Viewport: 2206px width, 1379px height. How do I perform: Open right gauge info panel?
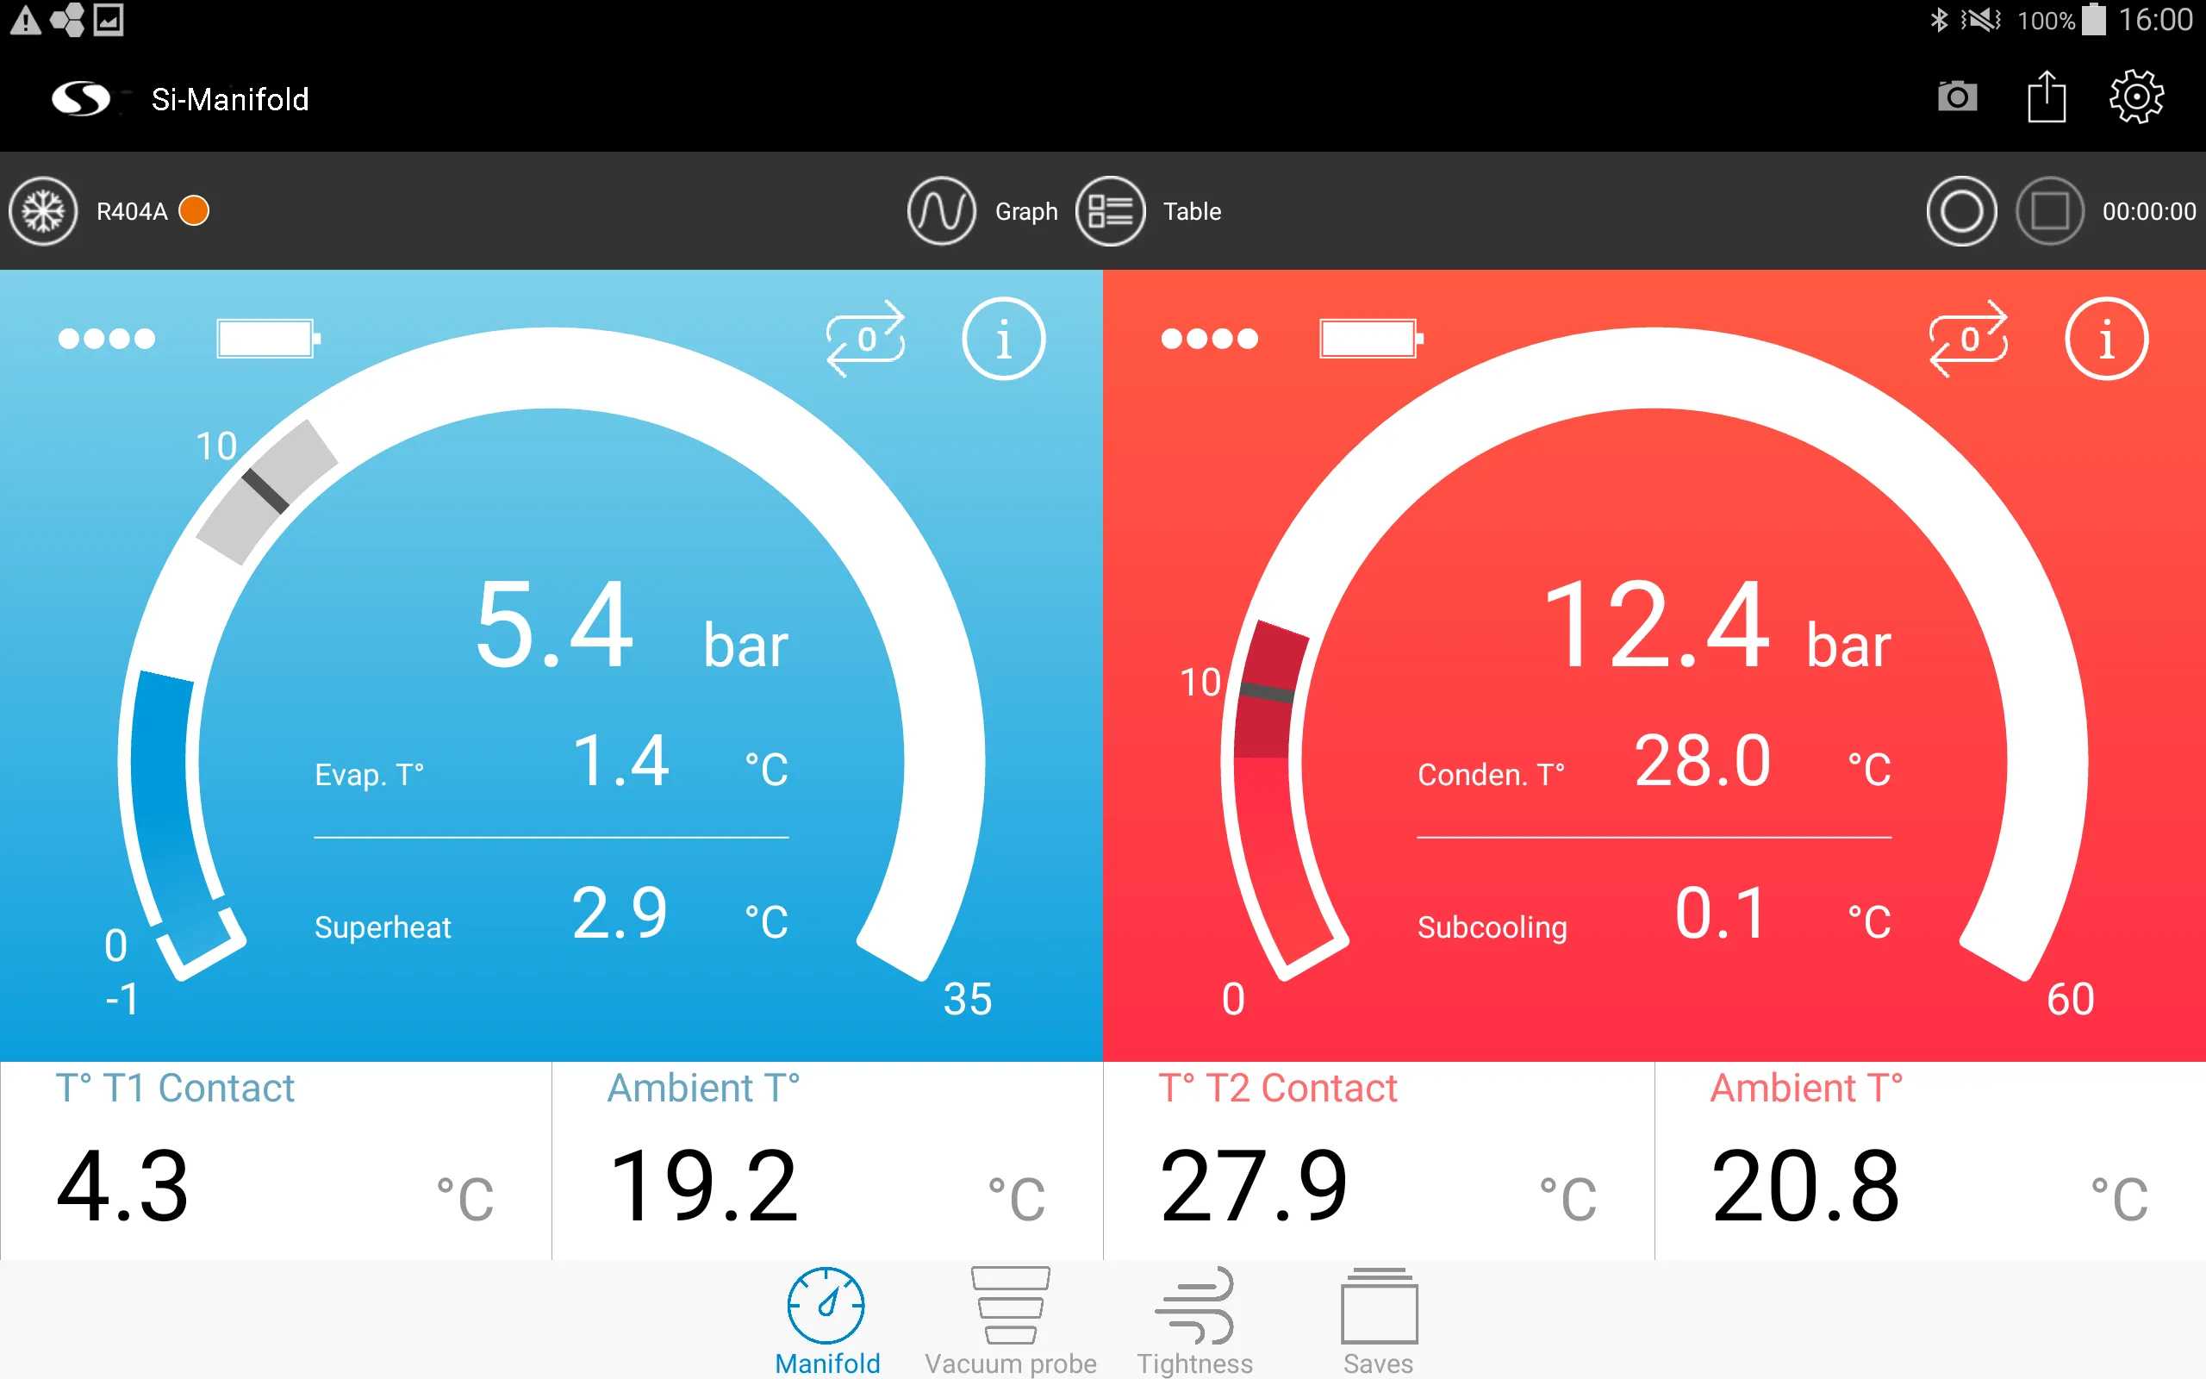2106,337
